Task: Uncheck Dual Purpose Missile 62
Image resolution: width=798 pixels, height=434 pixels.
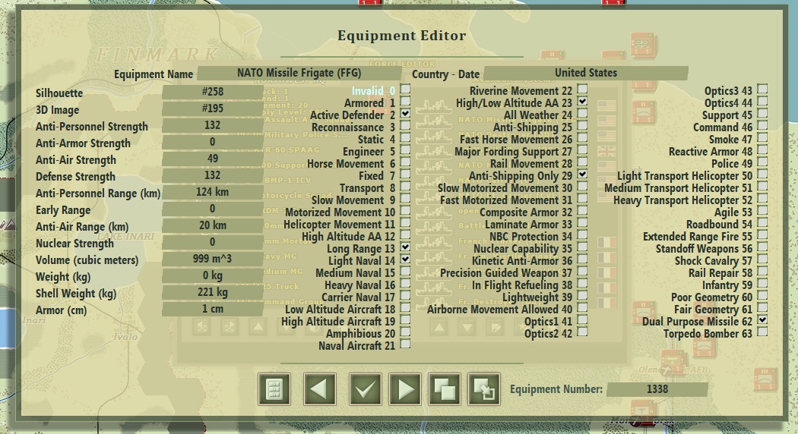Action: [762, 319]
